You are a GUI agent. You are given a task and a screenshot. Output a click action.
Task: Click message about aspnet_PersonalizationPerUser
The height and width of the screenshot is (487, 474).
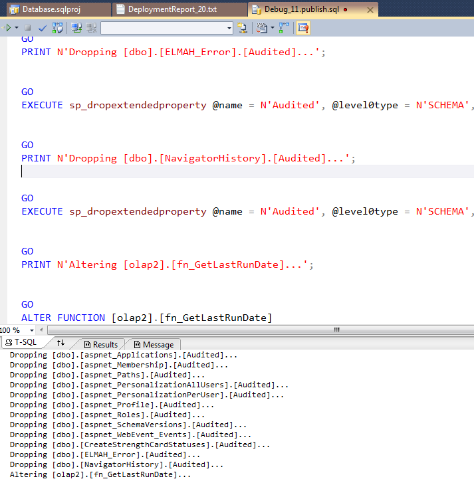[147, 395]
